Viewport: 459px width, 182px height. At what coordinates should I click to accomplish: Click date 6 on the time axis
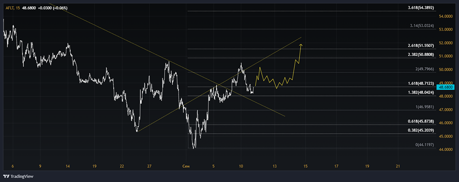pyautogui.click(x=12, y=166)
